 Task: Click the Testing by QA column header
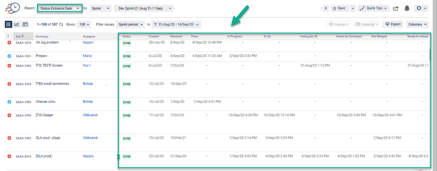[308, 36]
